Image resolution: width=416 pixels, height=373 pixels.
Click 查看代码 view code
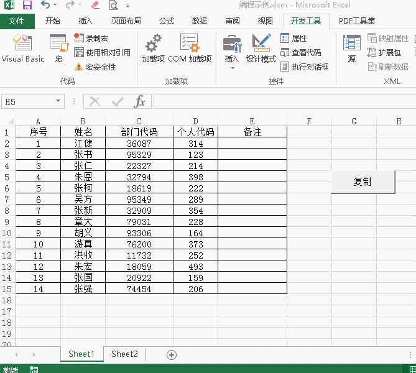[300, 52]
